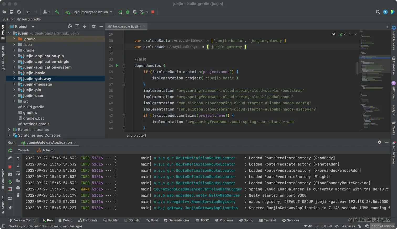This screenshot has width=397, height=229.
Task: Click the memory indicator 1400 of 4096M
Action: point(383,226)
